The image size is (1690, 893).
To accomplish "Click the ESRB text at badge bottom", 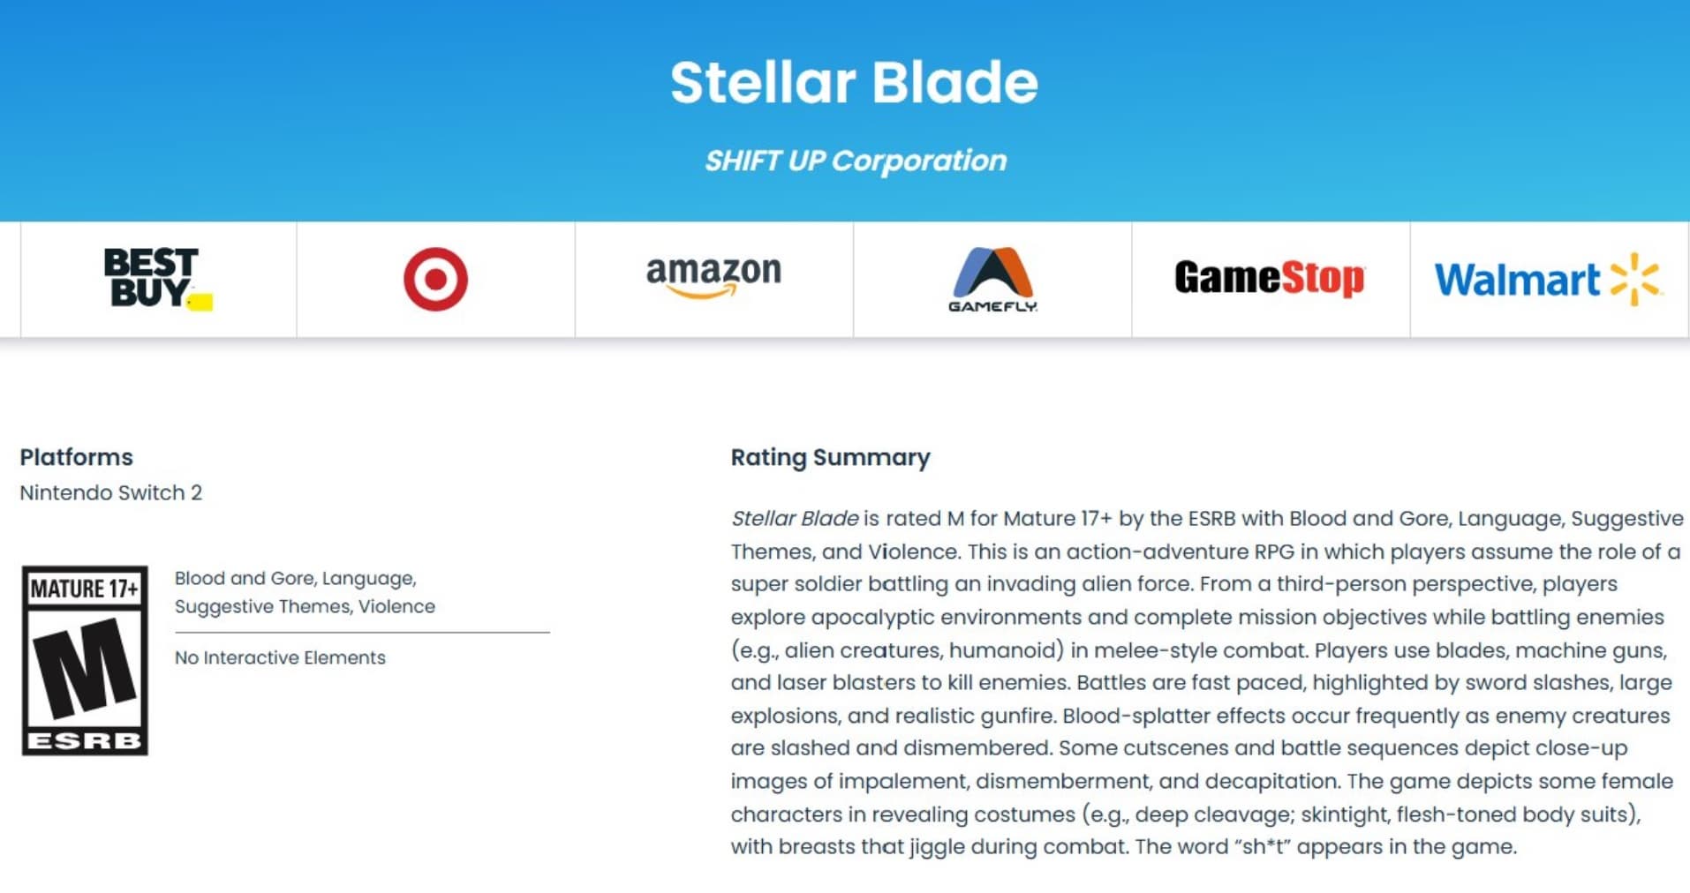I will click(85, 740).
